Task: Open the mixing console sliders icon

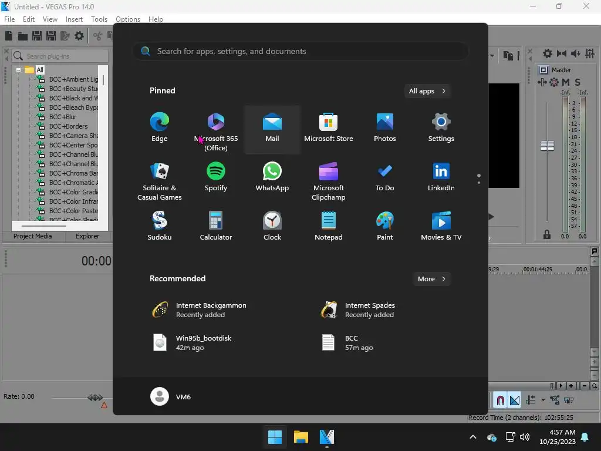Action: pyautogui.click(x=590, y=53)
